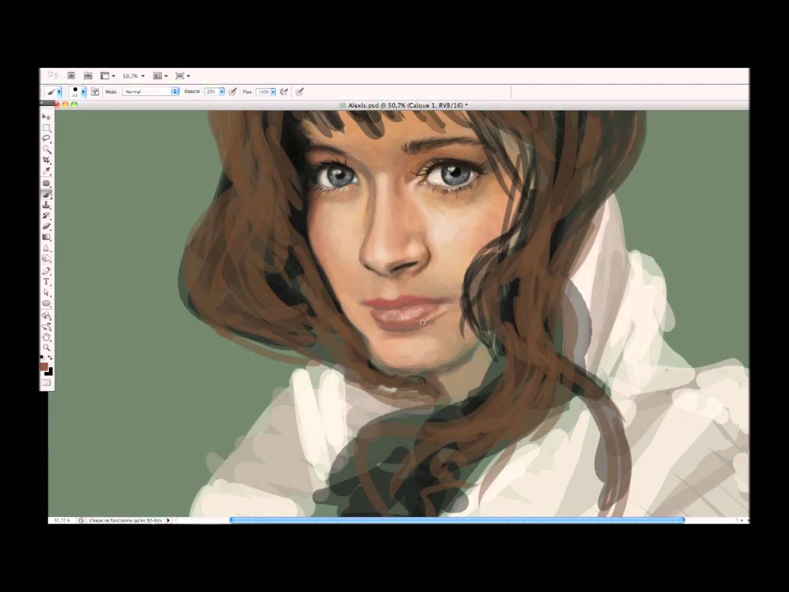
Task: Select the Eyedropper tool
Action: coord(46,171)
